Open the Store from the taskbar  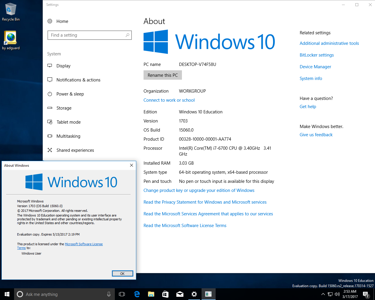[x=166, y=294]
